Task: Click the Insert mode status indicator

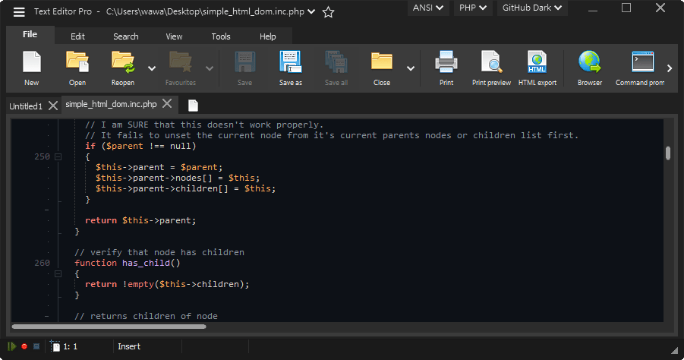Action: pos(129,346)
